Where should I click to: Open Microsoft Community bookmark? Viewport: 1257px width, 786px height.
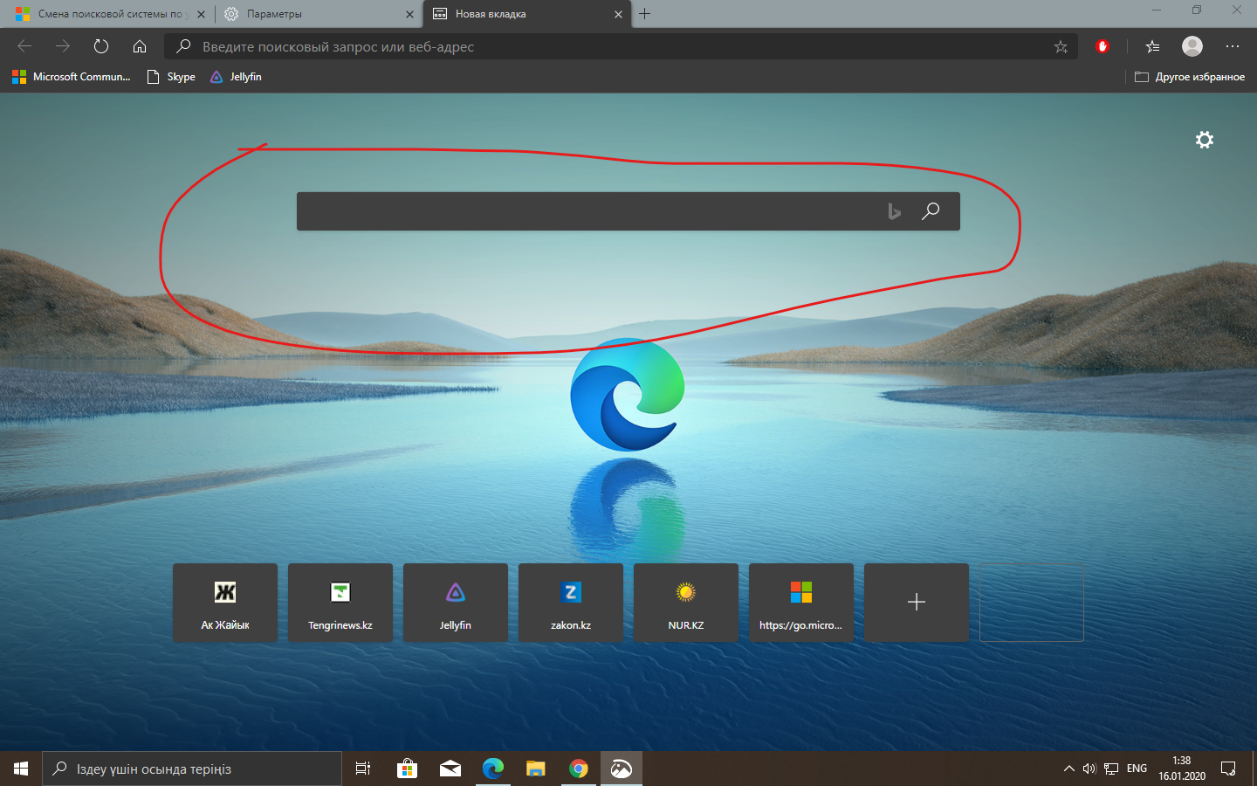pos(72,77)
